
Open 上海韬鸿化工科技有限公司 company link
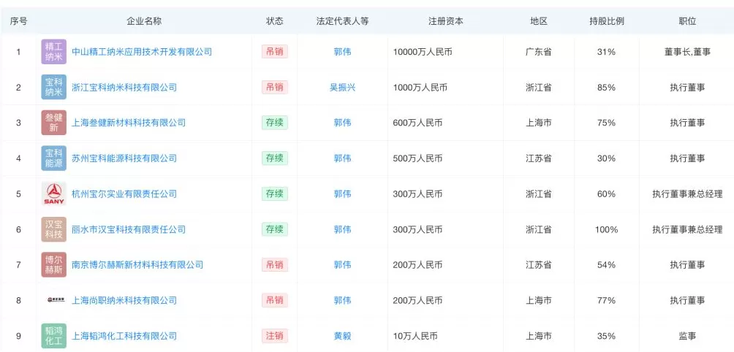pos(124,336)
